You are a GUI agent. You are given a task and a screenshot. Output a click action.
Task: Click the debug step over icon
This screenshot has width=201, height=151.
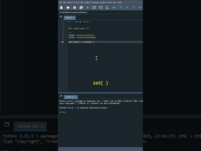click(x=121, y=8)
